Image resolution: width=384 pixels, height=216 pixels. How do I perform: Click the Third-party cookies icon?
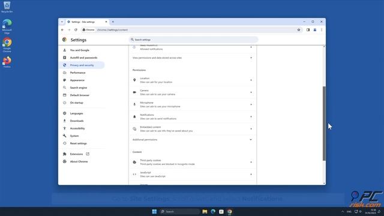pos(134,162)
